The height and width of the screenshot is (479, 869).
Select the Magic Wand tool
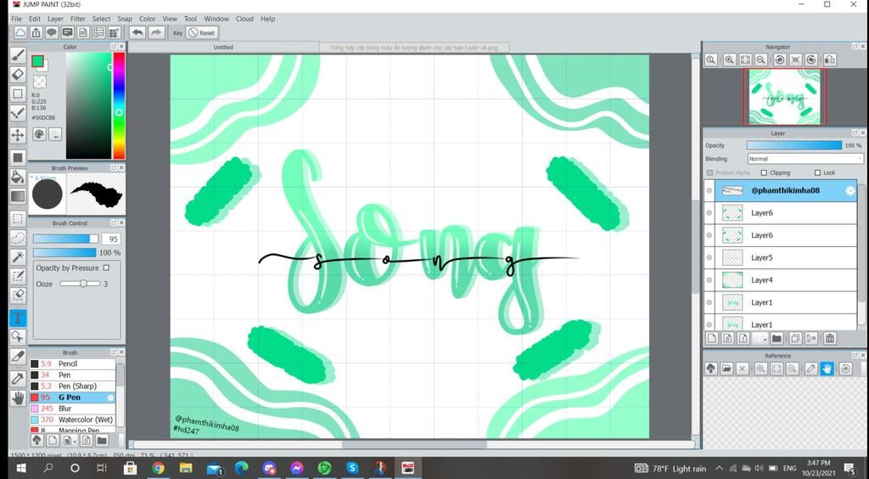click(x=18, y=256)
